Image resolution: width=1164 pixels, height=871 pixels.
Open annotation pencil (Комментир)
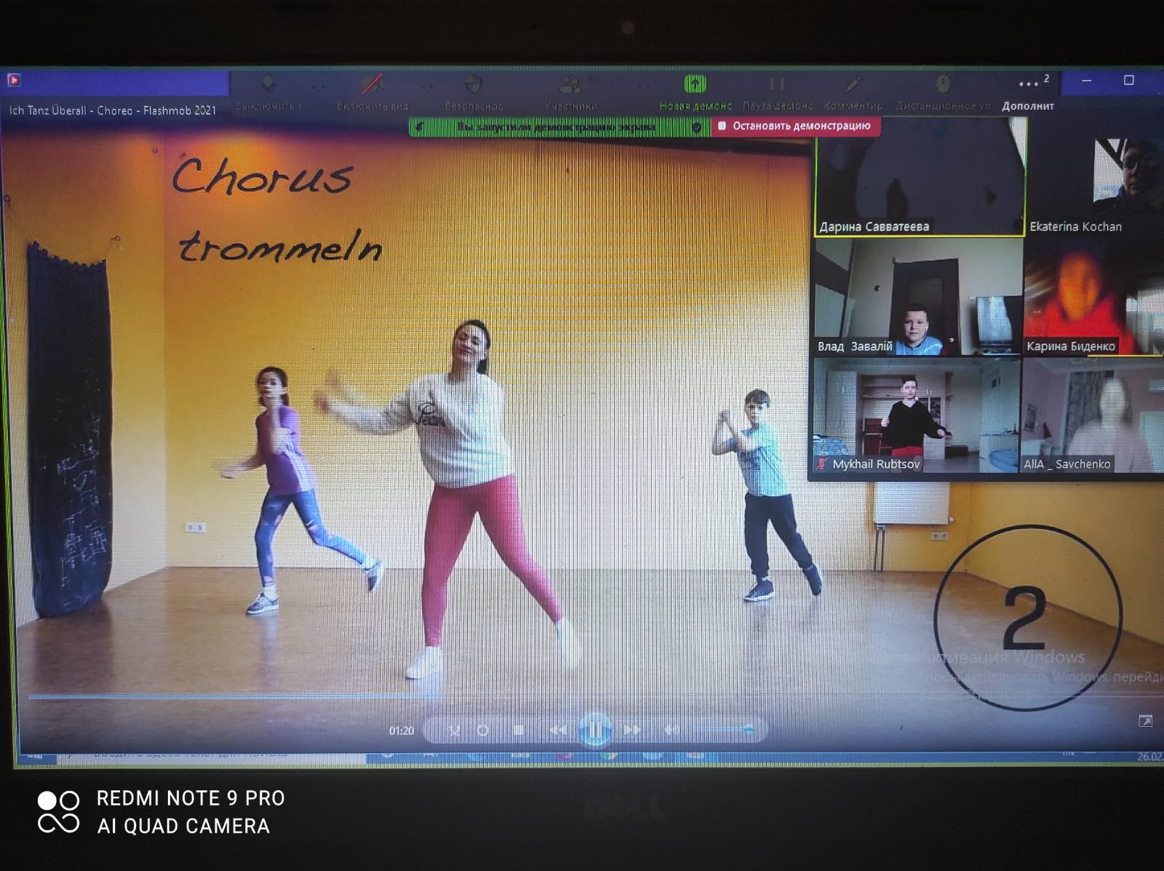(x=853, y=92)
